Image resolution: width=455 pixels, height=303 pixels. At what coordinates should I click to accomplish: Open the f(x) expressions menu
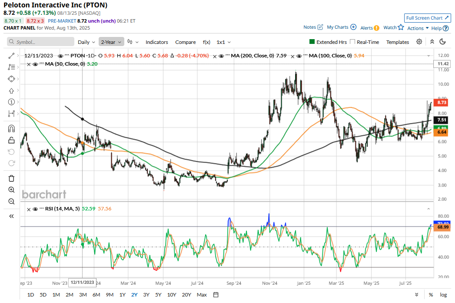pos(206,42)
